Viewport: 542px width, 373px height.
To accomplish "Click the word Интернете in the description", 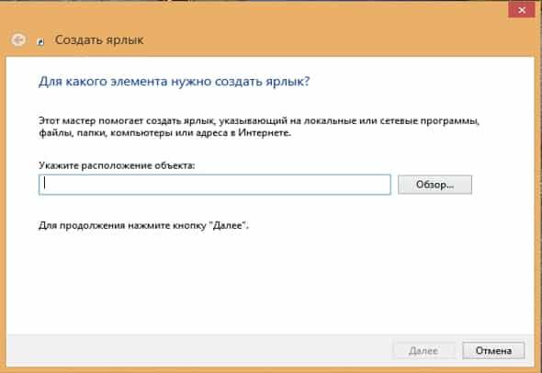I will [265, 132].
